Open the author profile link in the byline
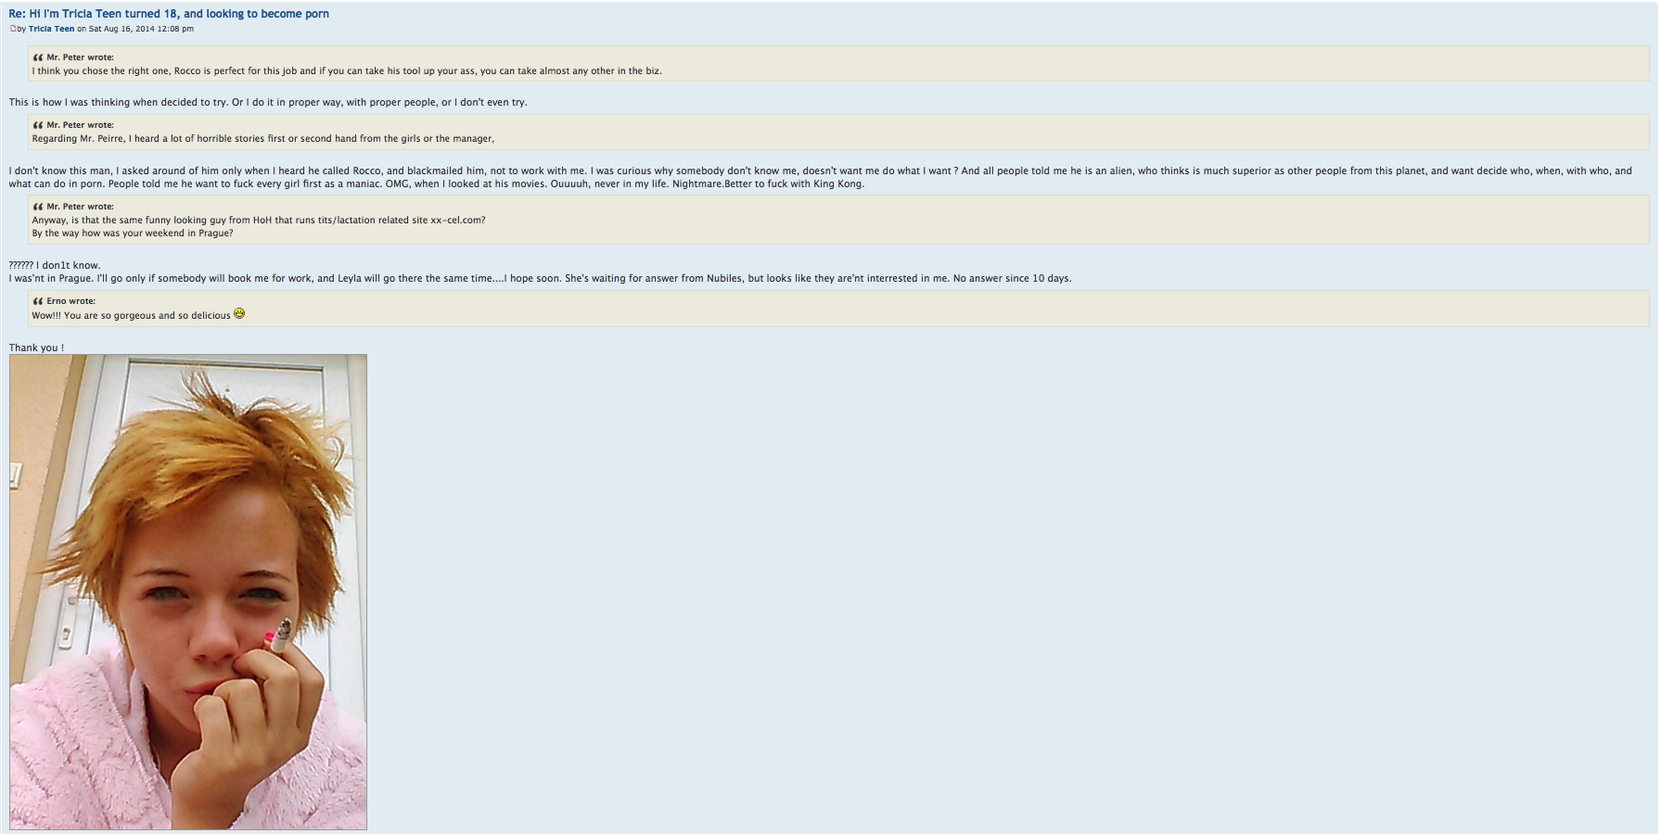 click(51, 29)
